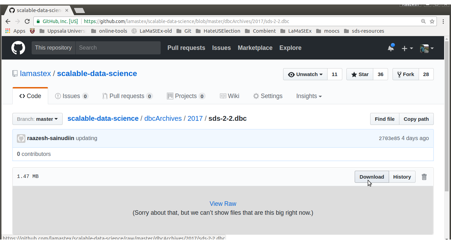Open a new browser tab
451x244 pixels.
79,11
